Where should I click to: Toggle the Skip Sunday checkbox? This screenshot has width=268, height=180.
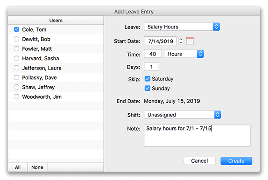coord(148,88)
